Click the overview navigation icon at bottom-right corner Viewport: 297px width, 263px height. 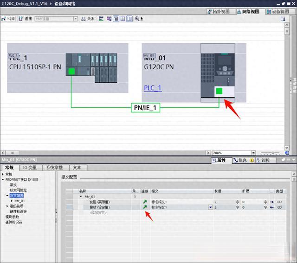pyautogui.click(x=287, y=153)
